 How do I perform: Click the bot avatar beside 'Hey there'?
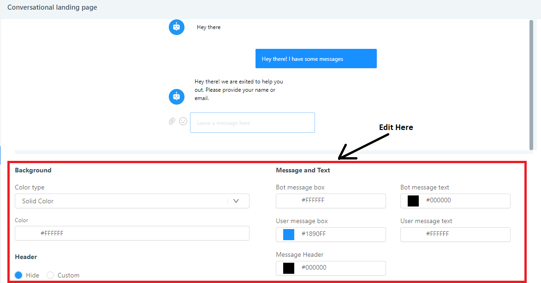[x=177, y=27]
